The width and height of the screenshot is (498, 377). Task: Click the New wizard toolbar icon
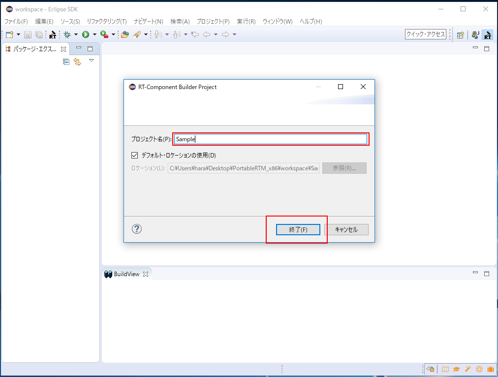(9, 34)
